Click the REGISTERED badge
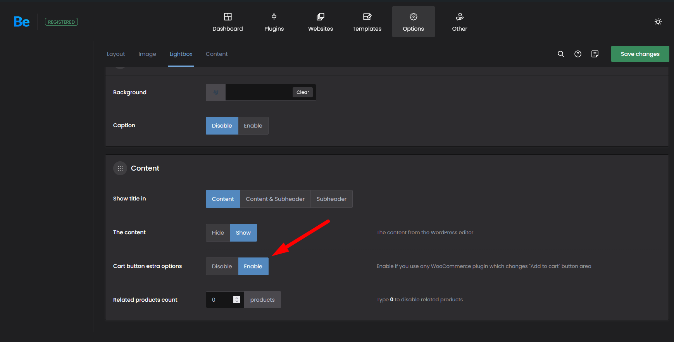Screen dimensions: 674x342 click(x=61, y=22)
